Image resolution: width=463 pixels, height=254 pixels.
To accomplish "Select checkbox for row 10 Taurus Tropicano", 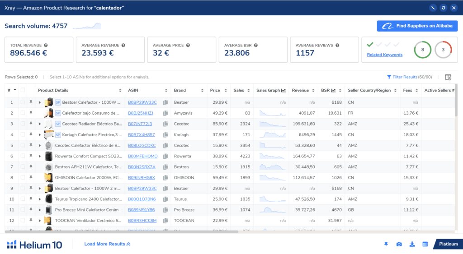I will click(23, 199).
